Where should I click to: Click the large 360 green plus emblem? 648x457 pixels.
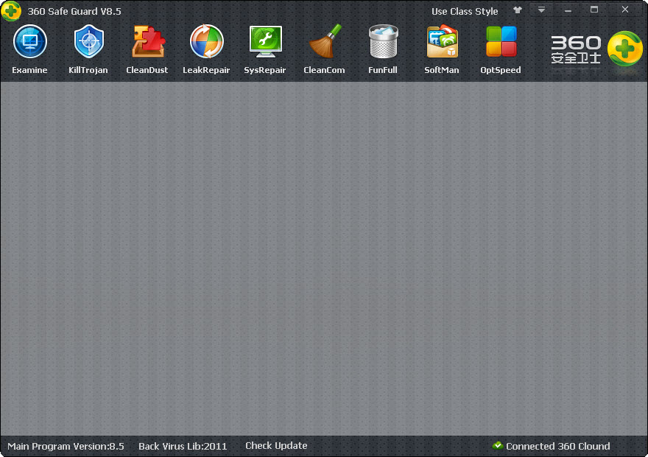tap(625, 49)
